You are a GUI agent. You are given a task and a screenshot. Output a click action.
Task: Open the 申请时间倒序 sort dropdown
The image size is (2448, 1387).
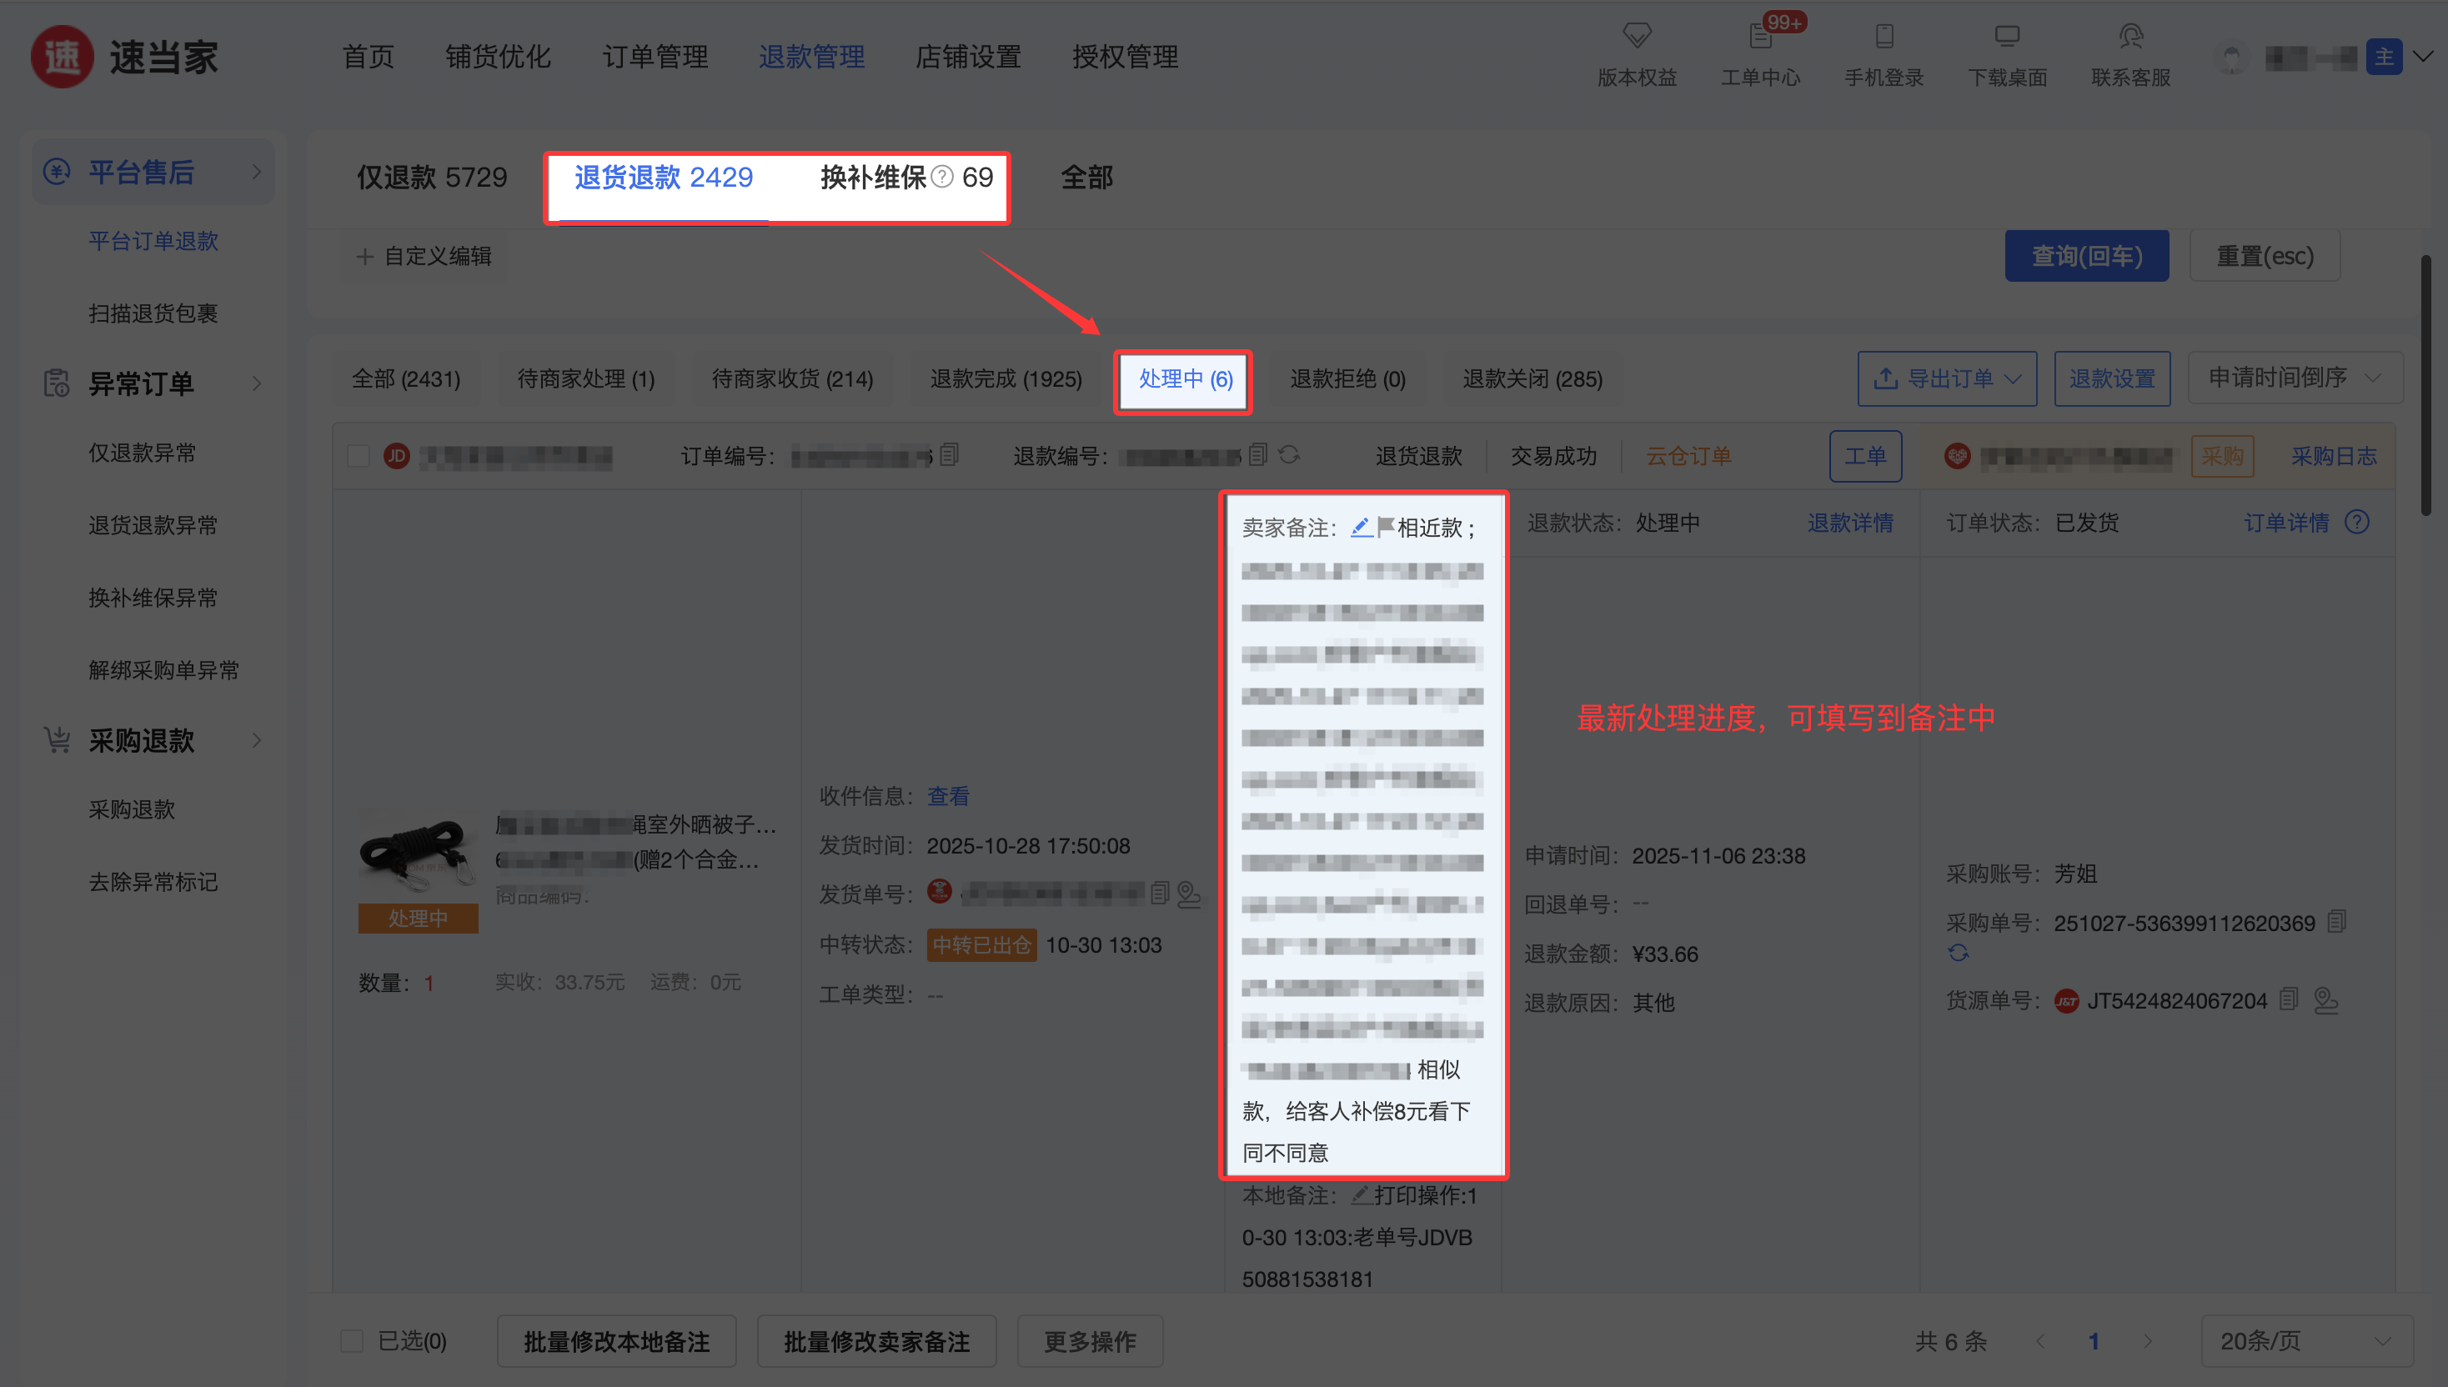coord(2295,378)
